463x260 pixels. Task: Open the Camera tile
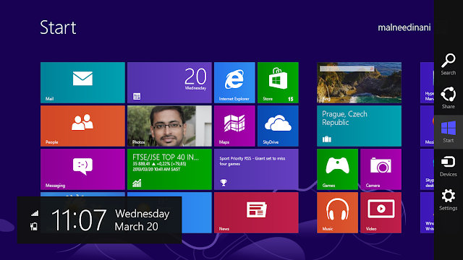point(381,169)
